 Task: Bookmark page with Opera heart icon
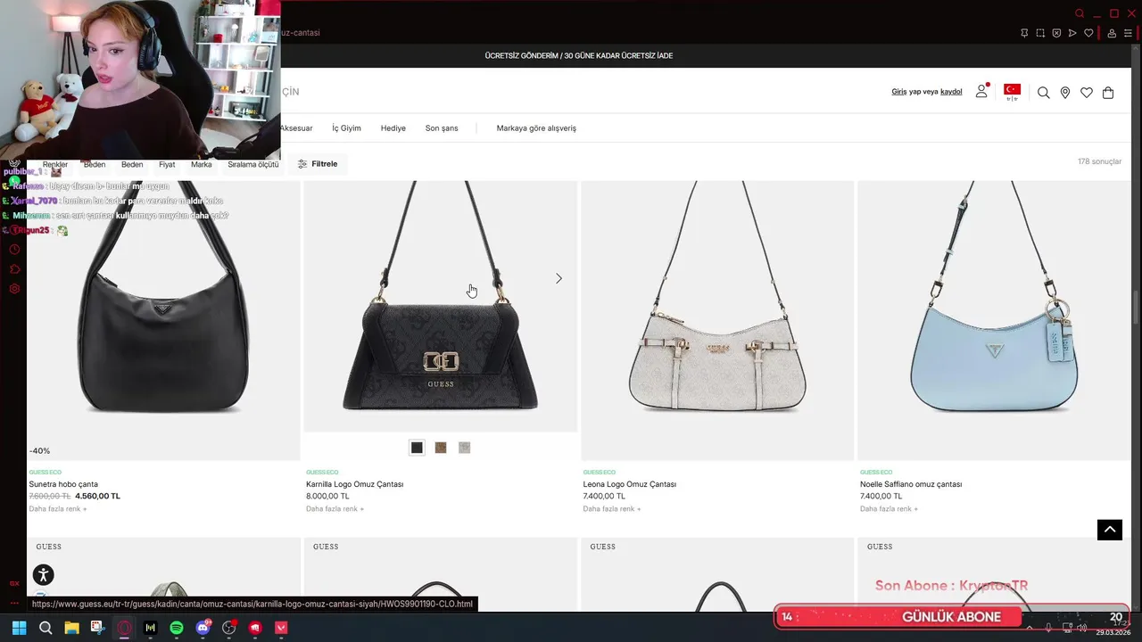pos(1088,33)
